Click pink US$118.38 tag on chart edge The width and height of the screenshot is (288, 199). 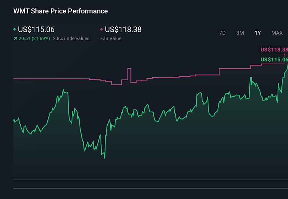[x=274, y=50]
